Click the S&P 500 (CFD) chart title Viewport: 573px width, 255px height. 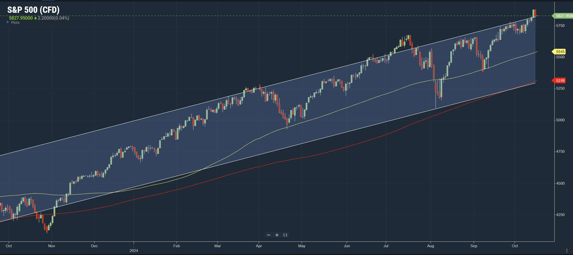pos(34,10)
